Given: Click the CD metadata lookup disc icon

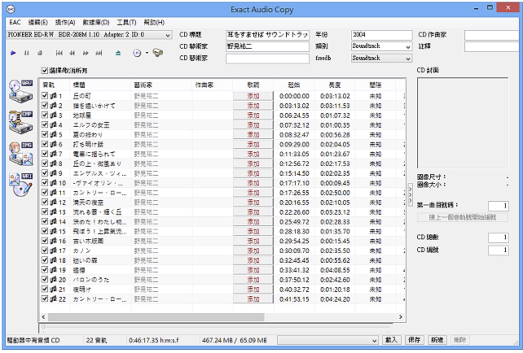Looking at the screenshot, I should point(137,53).
